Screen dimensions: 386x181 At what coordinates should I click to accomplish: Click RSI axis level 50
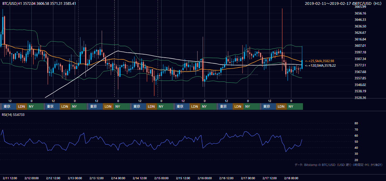(356, 141)
